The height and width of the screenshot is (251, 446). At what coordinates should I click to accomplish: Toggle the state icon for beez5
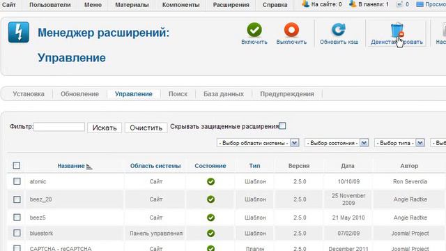[210, 218]
